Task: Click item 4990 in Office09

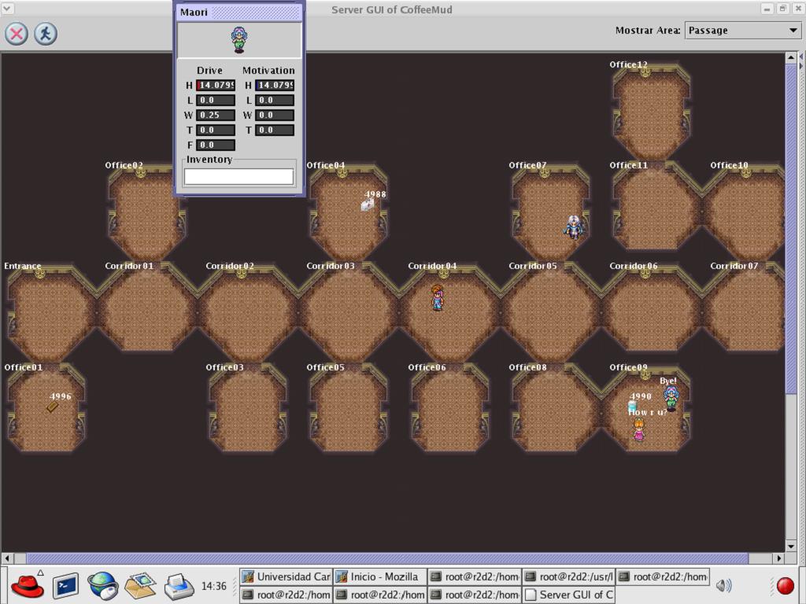Action: [x=633, y=406]
